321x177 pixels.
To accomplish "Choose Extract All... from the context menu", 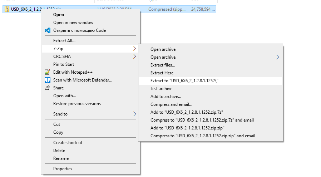I will (x=64, y=41).
